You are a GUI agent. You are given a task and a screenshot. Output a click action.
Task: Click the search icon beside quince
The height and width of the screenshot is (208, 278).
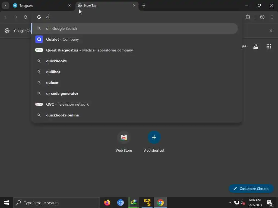(39, 83)
